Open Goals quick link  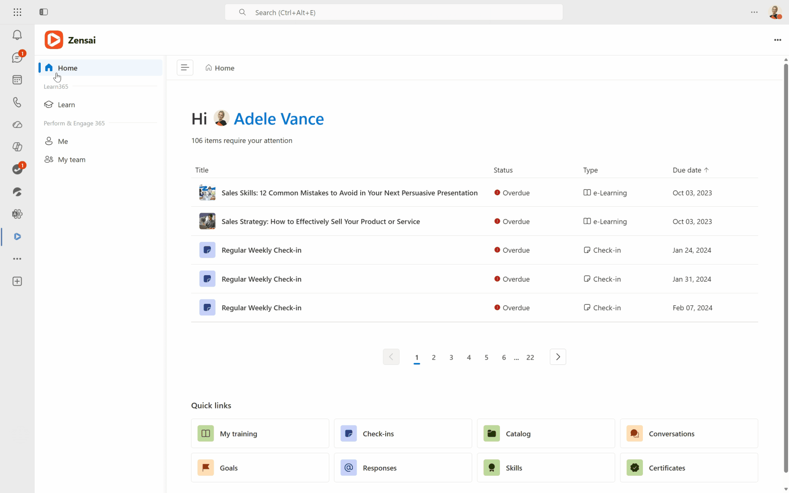260,468
